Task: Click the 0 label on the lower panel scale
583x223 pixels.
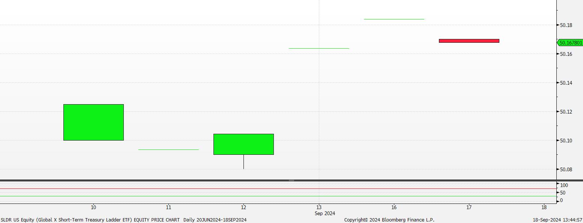Action: pyautogui.click(x=561, y=201)
